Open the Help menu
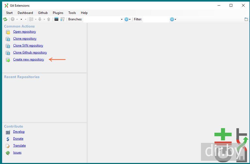The height and width of the screenshot is (164, 250). pyautogui.click(x=84, y=13)
